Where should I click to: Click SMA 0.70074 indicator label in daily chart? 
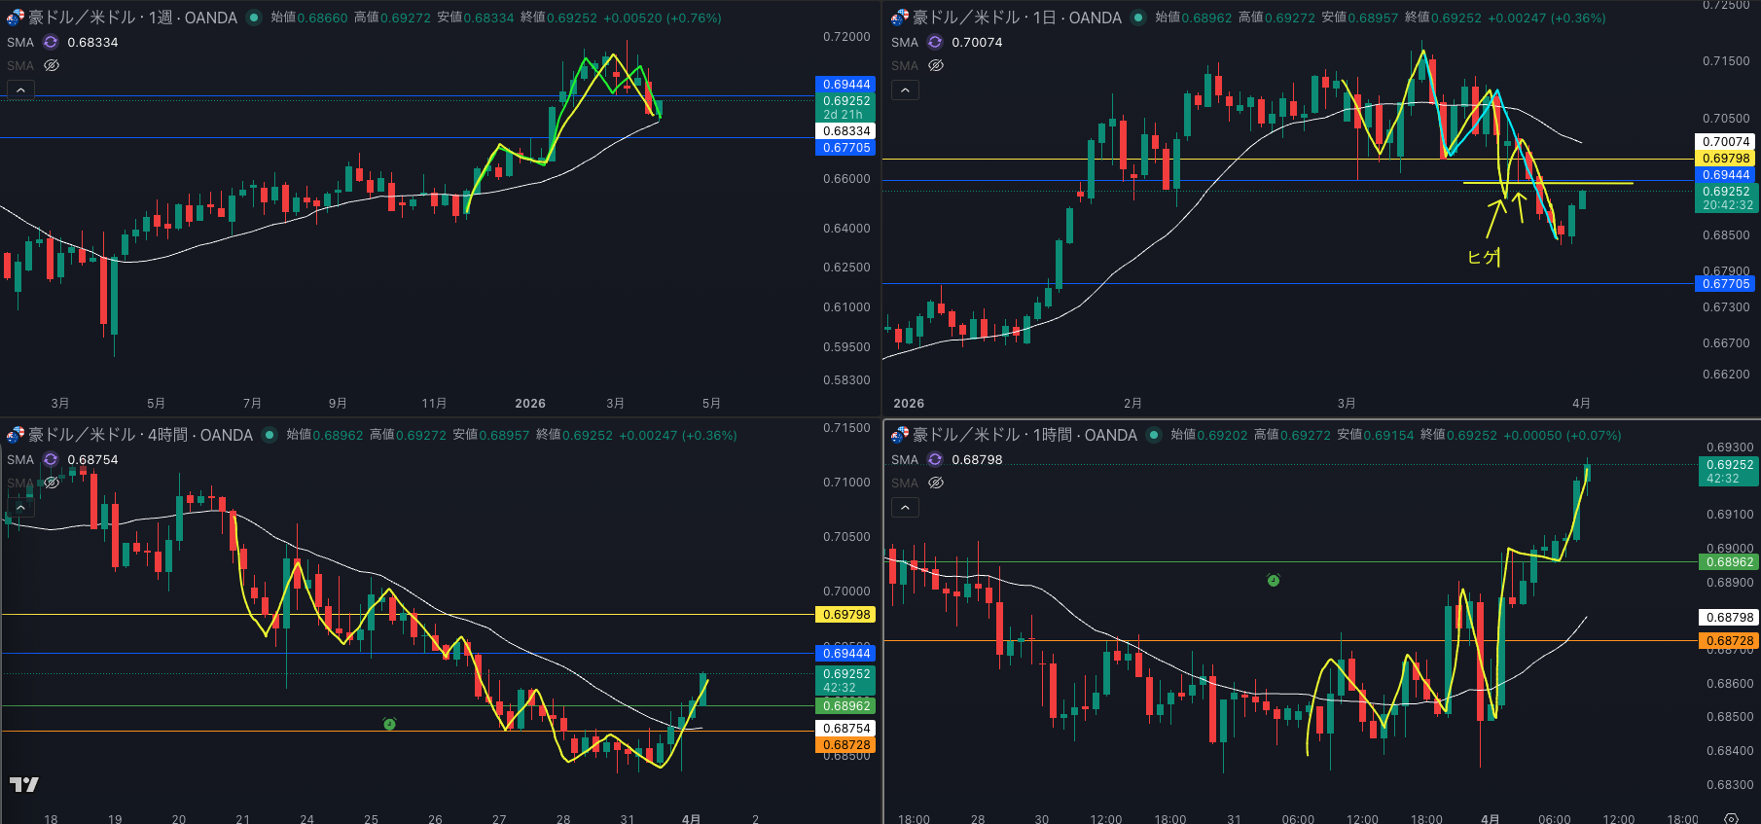pyautogui.click(x=976, y=42)
